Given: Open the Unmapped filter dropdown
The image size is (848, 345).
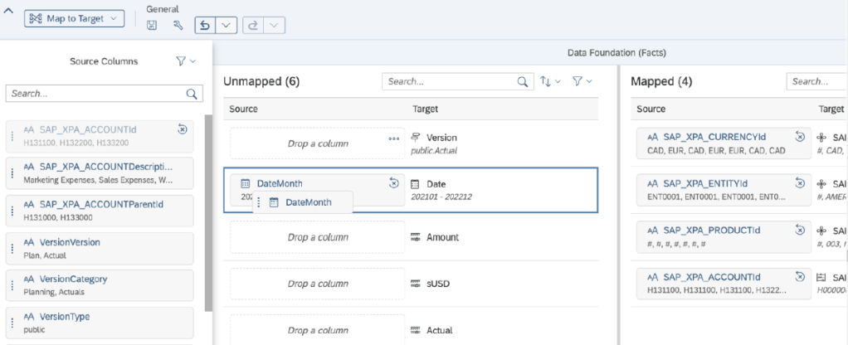Looking at the screenshot, I should coord(582,82).
